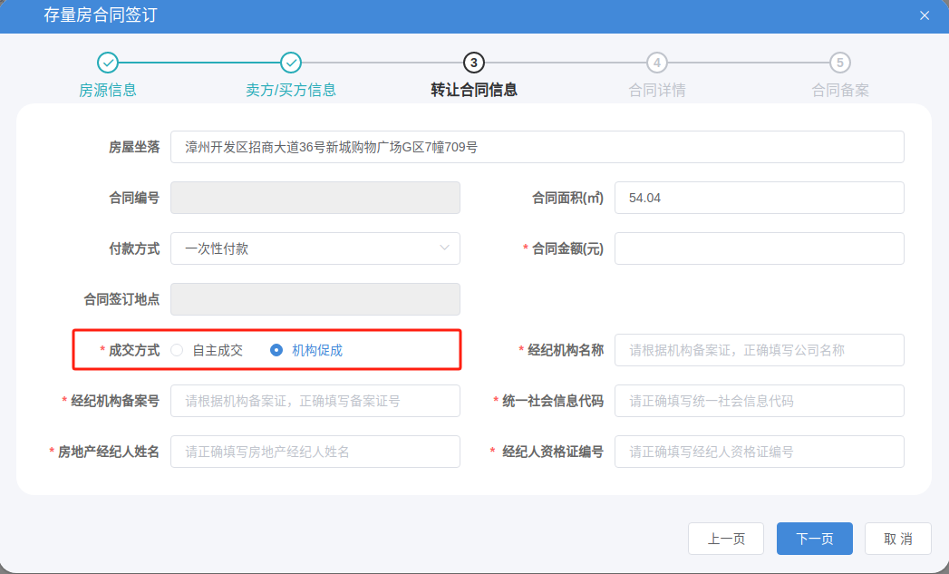Click the 房屋坐落 address field
Image resolution: width=949 pixels, height=574 pixels.
(x=537, y=147)
